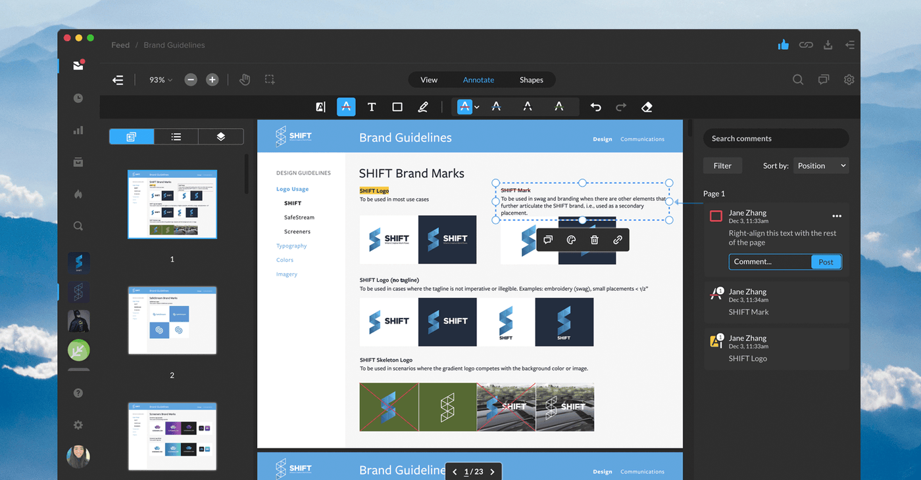
Task: Switch to layers panel view
Action: pos(221,137)
